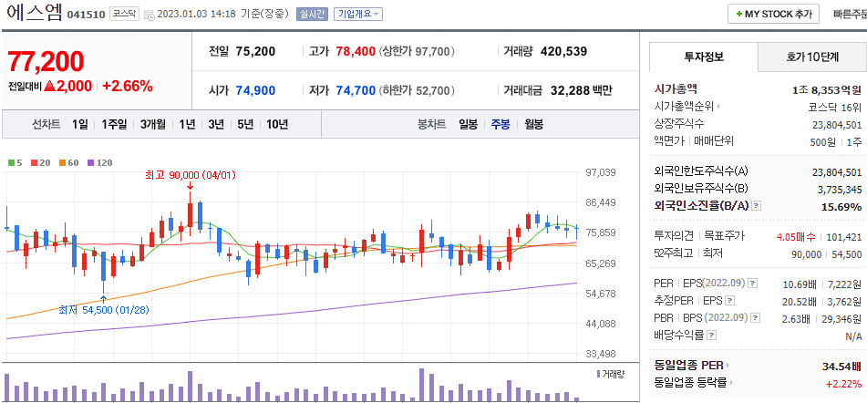Click the 상장주식수 value 23,804,501
This screenshot has width=867, height=403.
pos(837,124)
